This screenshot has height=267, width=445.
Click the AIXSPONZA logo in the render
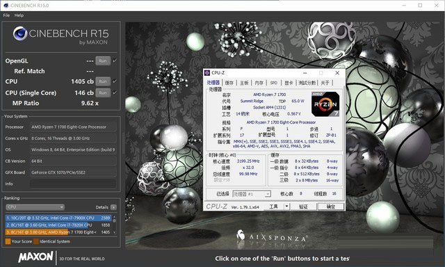pyautogui.click(x=272, y=236)
